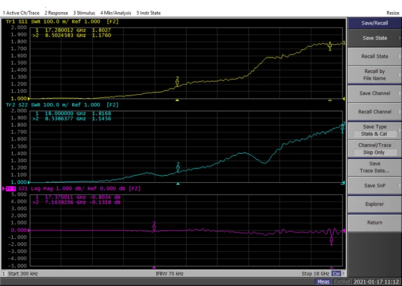Viewport: 402px width, 286px height.
Task: Toggle Channel/Trace Disp Only setting
Action: click(375, 149)
